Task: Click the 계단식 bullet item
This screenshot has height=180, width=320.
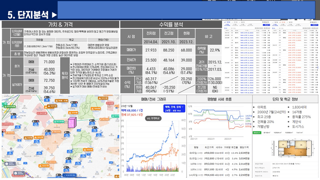Action: (x=296, y=122)
